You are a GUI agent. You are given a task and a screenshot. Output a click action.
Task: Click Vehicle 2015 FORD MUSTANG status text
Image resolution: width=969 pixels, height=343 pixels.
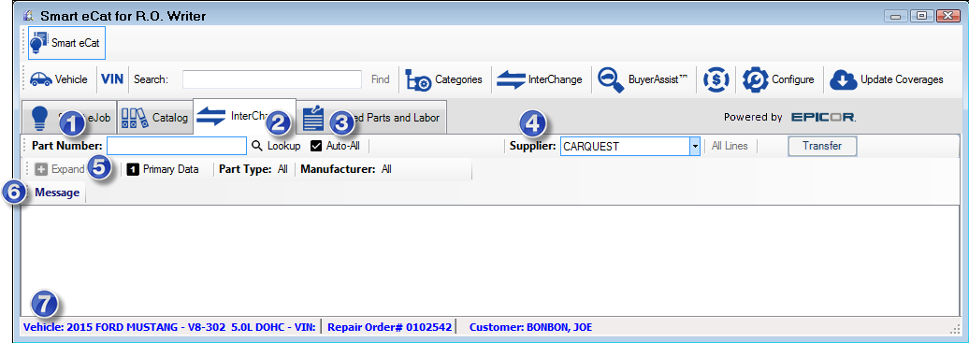coord(169,327)
